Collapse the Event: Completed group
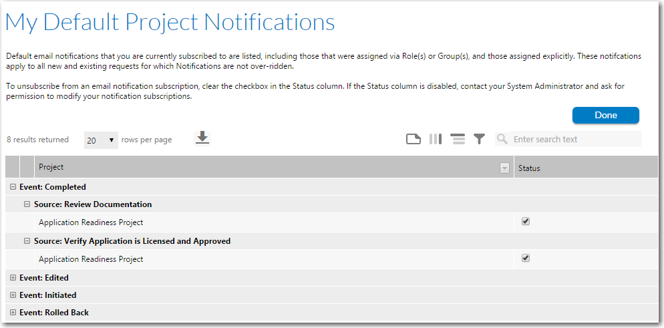664x328 pixels. [13, 186]
